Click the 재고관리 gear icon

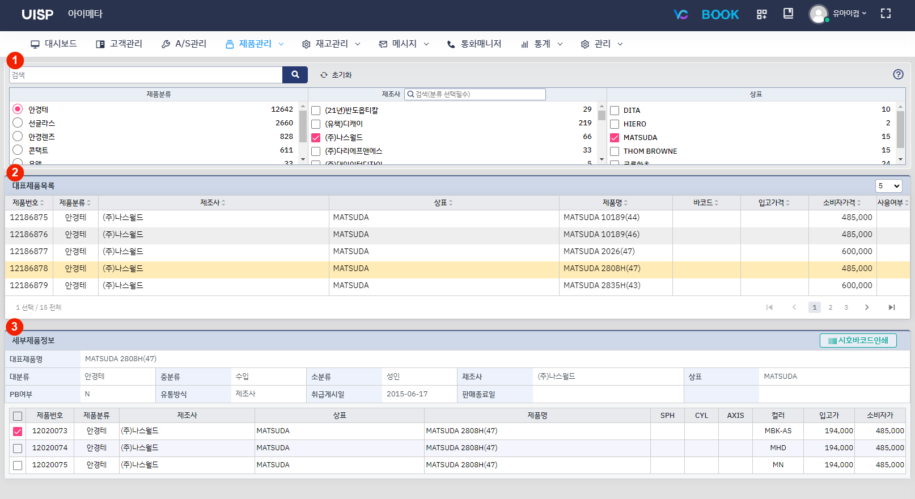coord(306,44)
